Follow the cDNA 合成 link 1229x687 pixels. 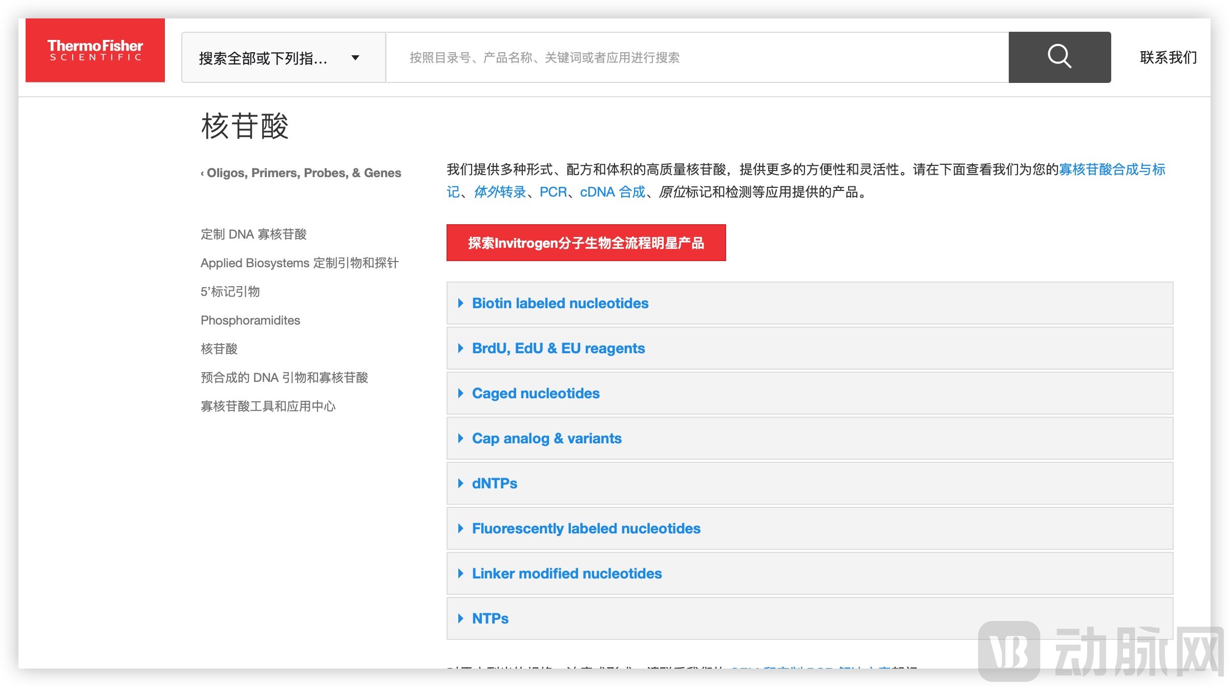click(x=612, y=192)
